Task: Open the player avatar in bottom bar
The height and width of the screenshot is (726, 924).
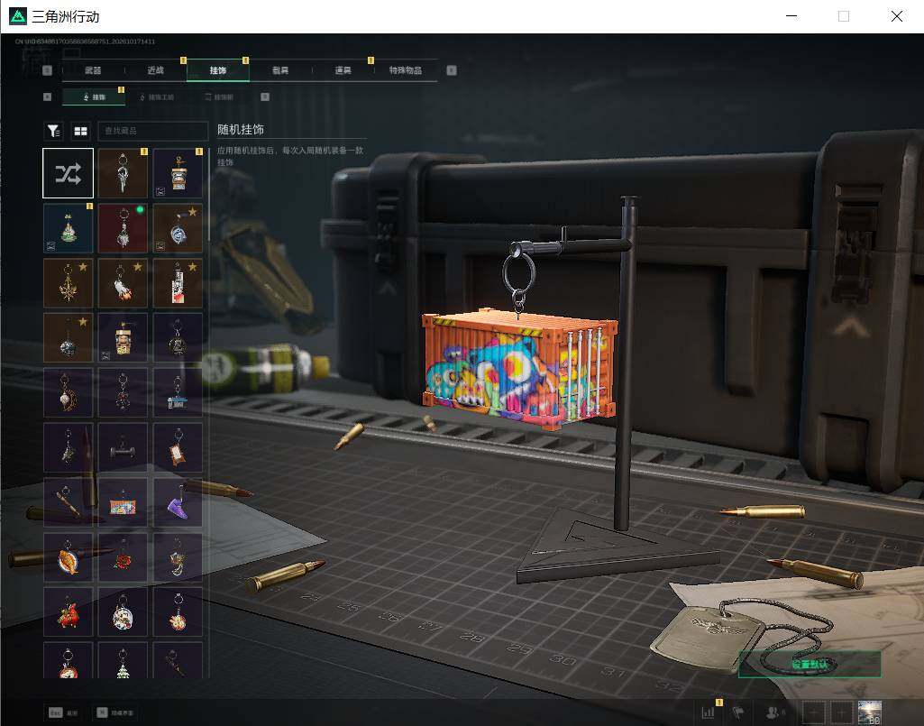Action: point(869,712)
